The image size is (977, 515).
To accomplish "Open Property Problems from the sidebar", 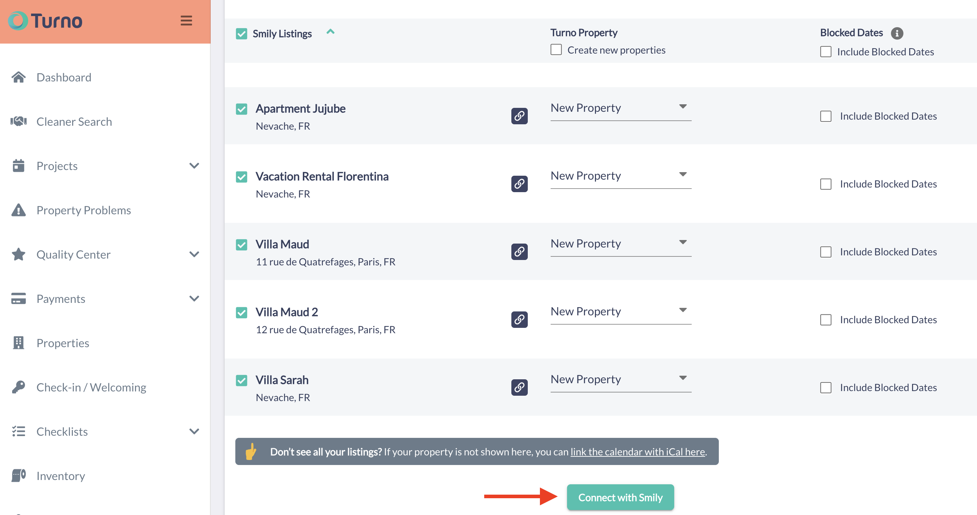I will (84, 210).
